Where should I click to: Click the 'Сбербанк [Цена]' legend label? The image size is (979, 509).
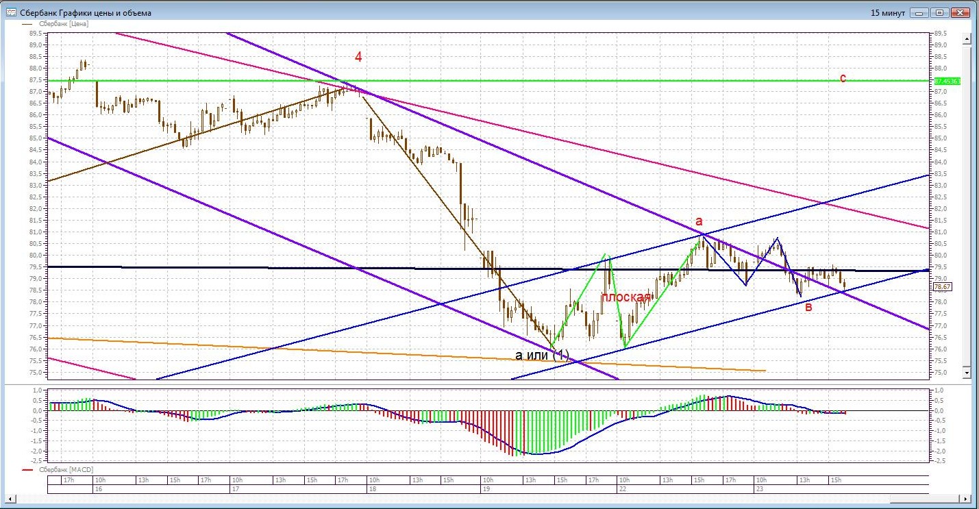point(64,24)
